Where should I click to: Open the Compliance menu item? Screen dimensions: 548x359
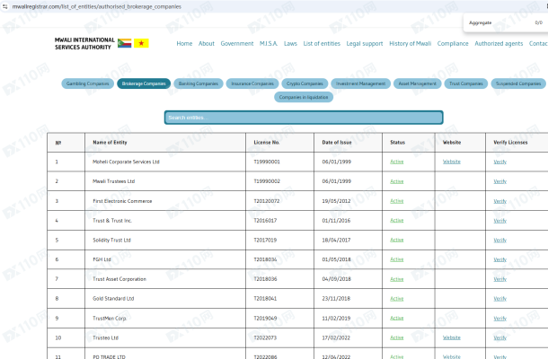click(453, 44)
